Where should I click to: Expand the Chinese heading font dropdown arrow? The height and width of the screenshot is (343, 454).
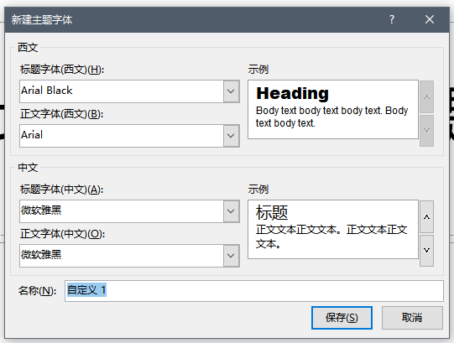pos(231,211)
